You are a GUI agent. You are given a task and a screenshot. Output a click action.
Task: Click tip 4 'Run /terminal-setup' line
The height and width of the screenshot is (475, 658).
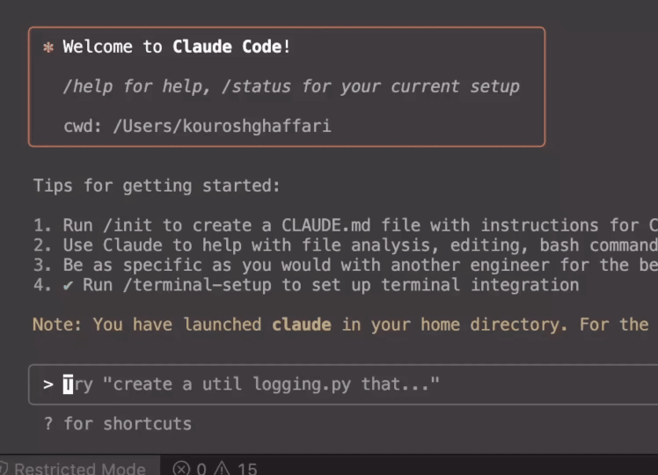[x=306, y=285]
